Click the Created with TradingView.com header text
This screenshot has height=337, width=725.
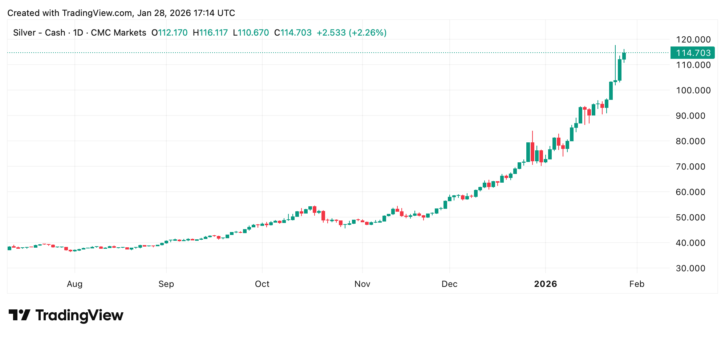coord(121,13)
